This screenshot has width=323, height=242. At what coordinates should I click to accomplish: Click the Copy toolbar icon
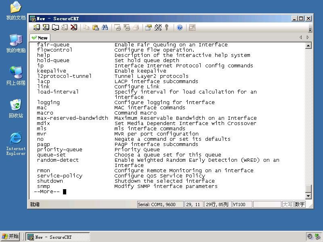pos(86,27)
